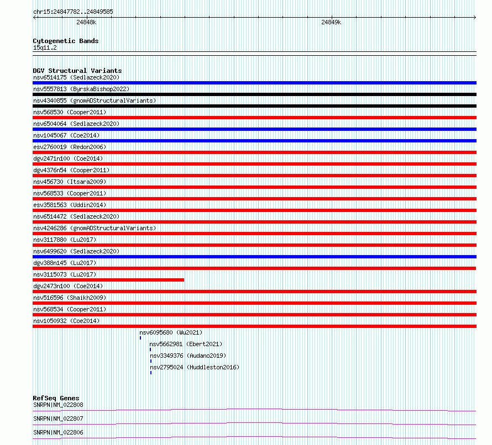The width and height of the screenshot is (492, 445).
Task: Click nsv3349376 (Audano2019) label
Action: click(x=188, y=356)
